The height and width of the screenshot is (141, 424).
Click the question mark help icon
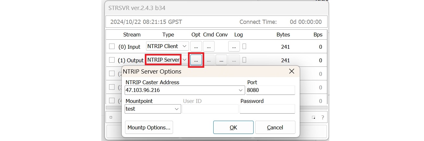coord(322,117)
